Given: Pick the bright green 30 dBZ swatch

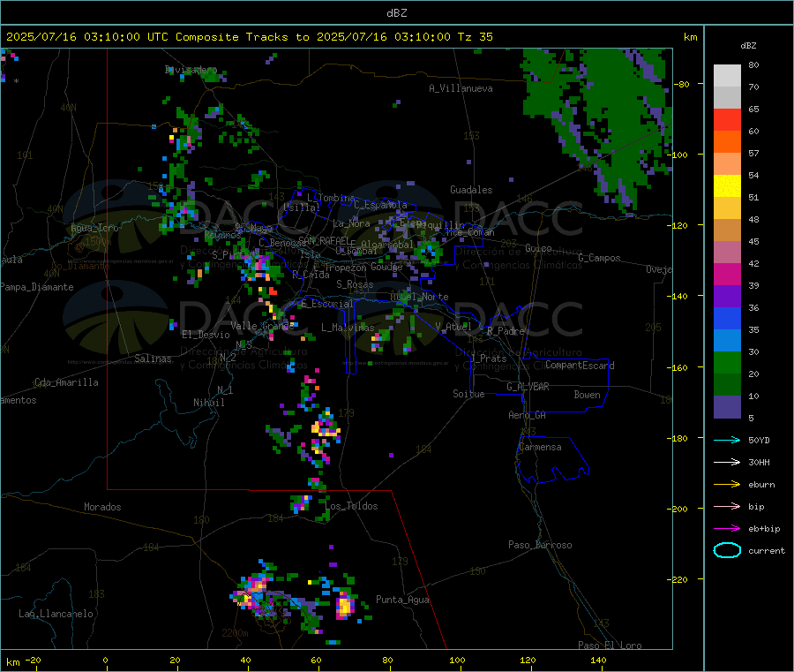Looking at the screenshot, I should click(727, 362).
